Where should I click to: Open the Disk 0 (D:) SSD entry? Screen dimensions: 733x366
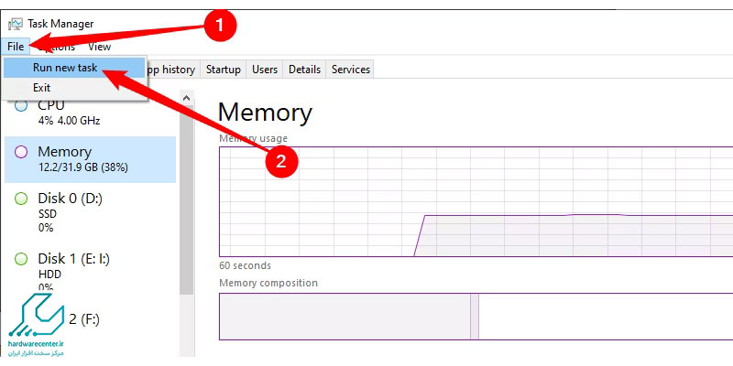point(90,212)
